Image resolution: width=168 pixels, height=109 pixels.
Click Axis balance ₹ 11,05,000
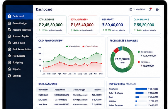[96, 104]
